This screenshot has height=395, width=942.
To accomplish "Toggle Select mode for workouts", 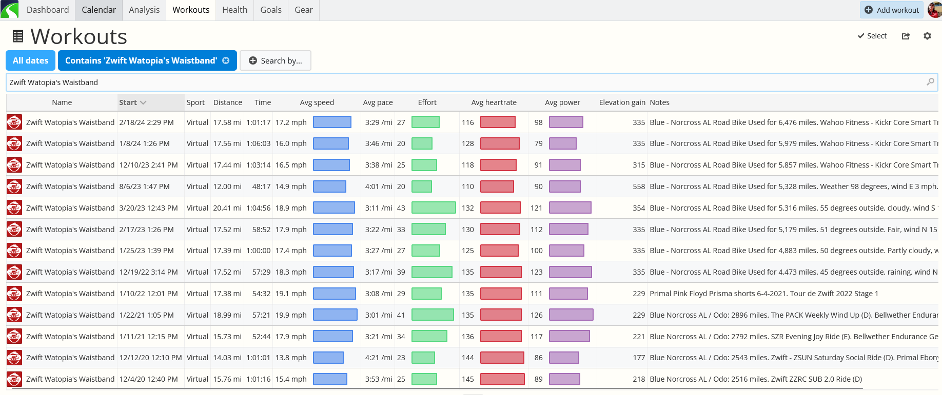I will (872, 36).
